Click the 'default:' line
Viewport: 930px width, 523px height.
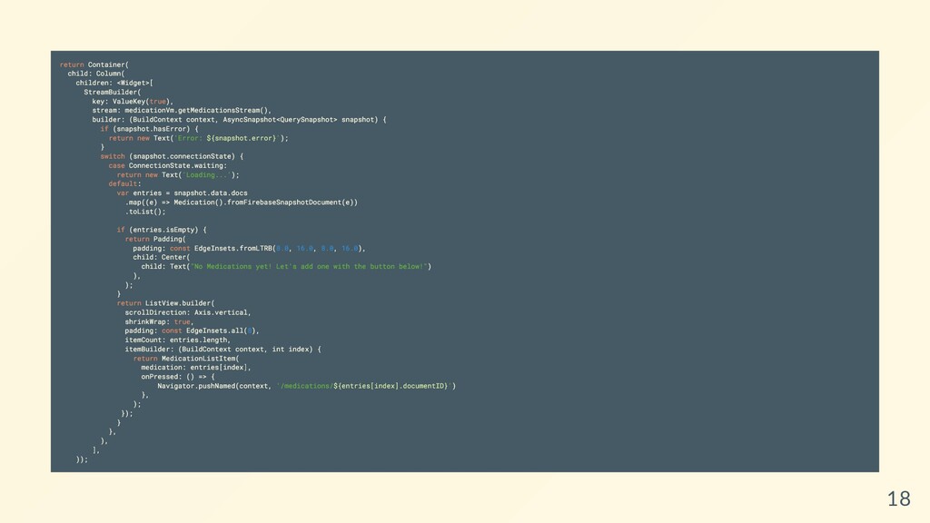coord(125,183)
